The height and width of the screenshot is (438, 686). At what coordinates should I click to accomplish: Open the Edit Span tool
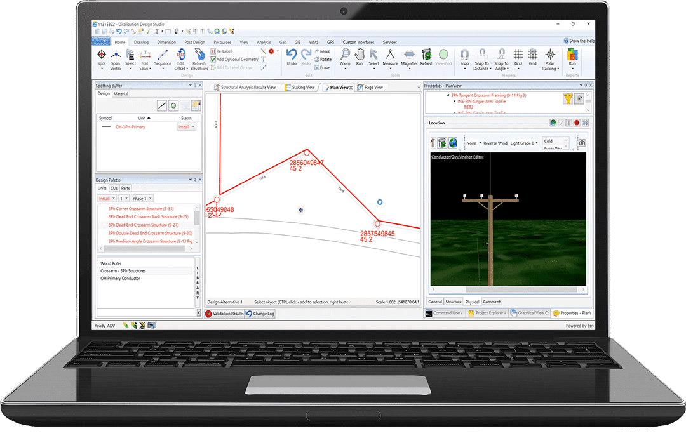[145, 60]
